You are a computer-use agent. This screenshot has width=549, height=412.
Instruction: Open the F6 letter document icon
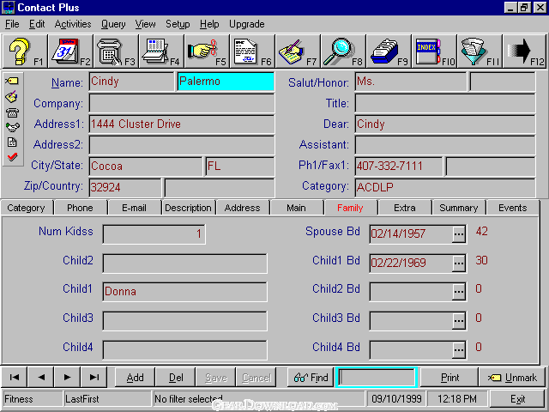click(252, 51)
